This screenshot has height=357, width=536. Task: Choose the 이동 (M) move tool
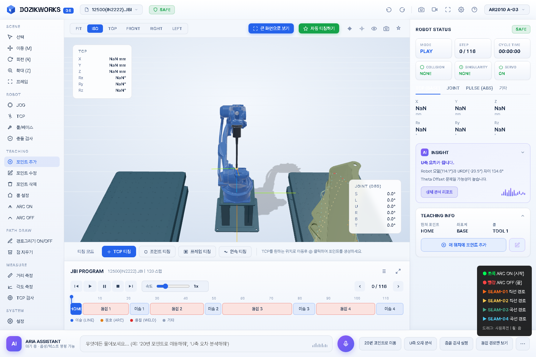click(32, 48)
